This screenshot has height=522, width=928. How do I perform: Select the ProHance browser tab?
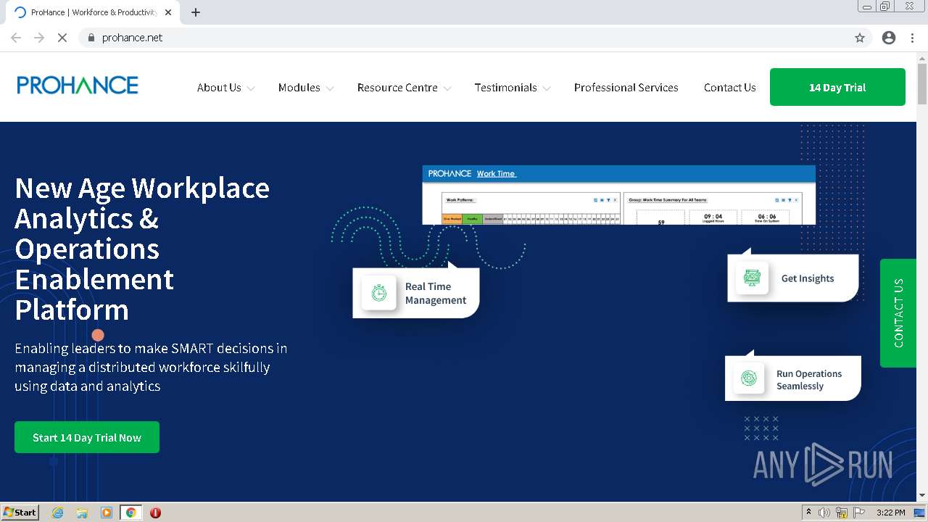click(x=94, y=12)
